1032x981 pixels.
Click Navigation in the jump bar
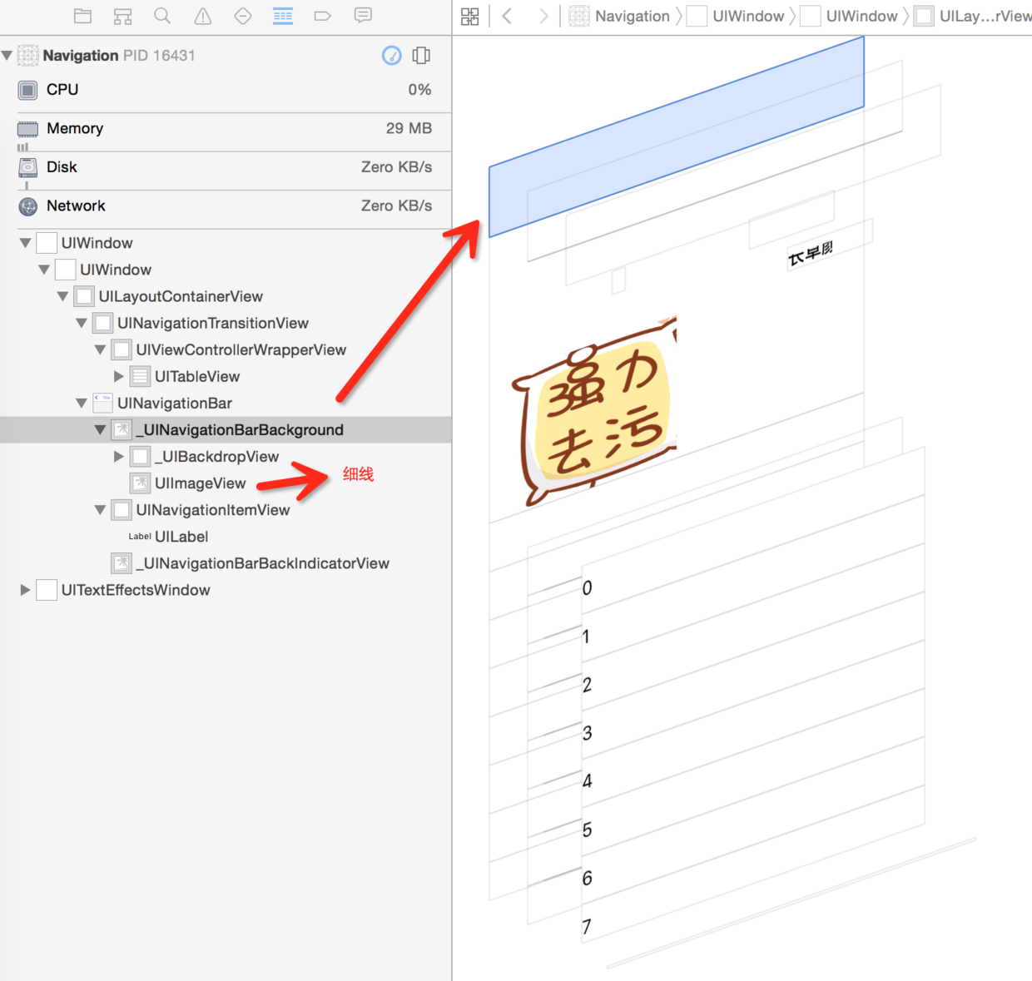(619, 16)
